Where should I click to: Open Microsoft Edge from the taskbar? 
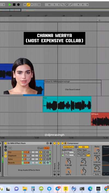[90, 188]
